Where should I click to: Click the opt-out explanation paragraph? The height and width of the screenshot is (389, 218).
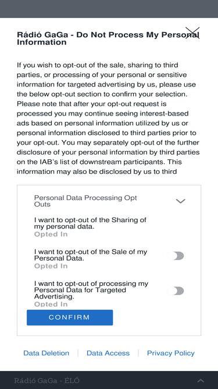pos(108,118)
